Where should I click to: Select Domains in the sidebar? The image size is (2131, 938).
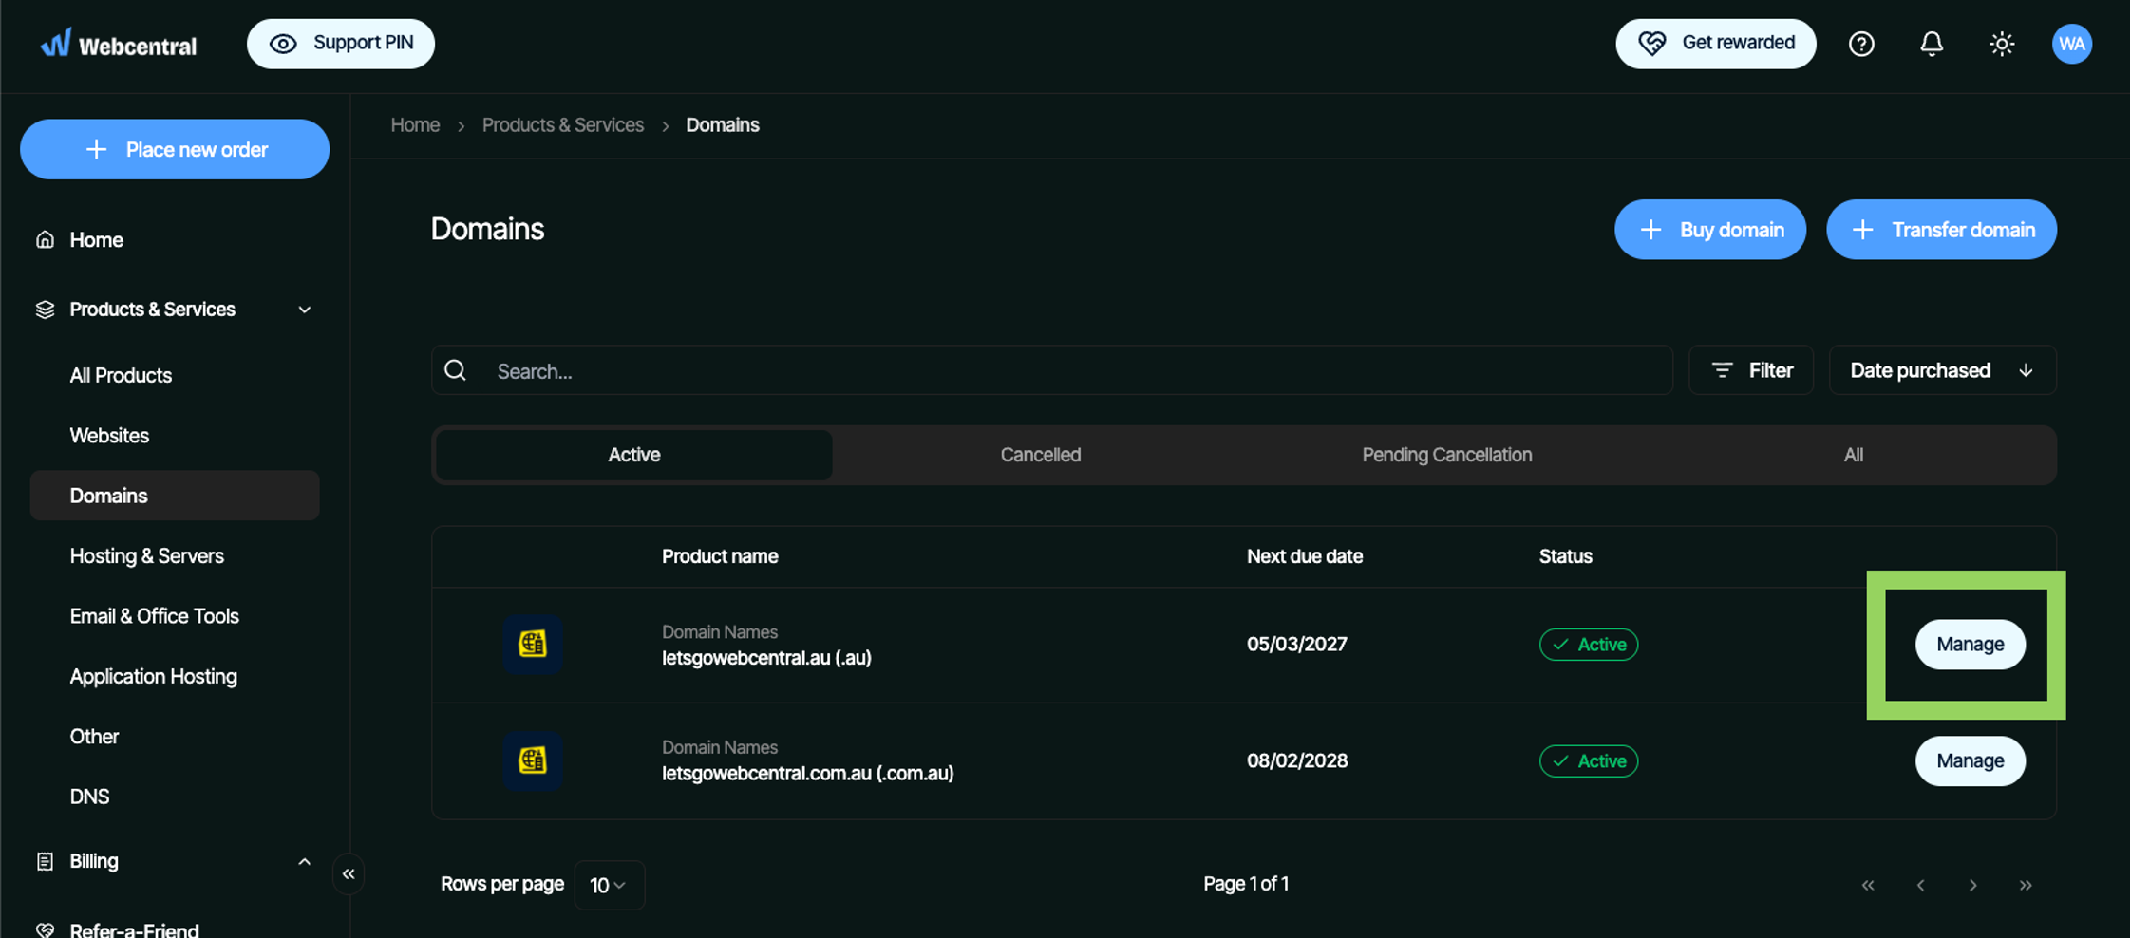click(x=175, y=496)
